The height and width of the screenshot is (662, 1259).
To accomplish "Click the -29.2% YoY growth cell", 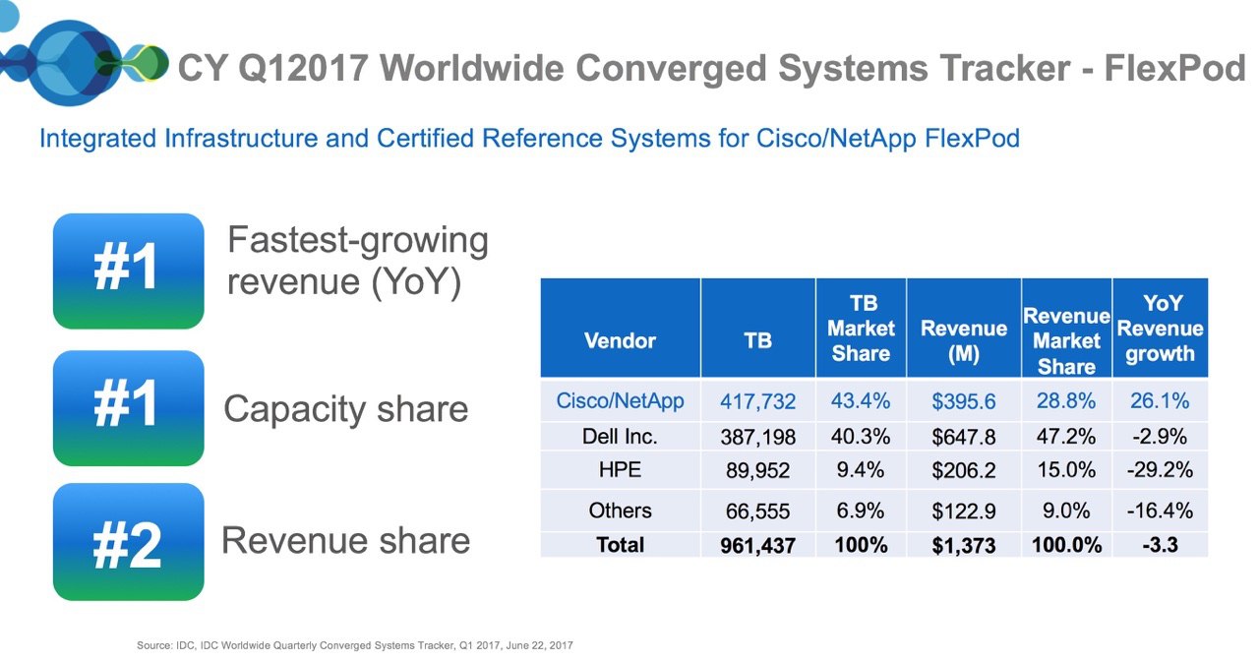I will coord(1160,469).
